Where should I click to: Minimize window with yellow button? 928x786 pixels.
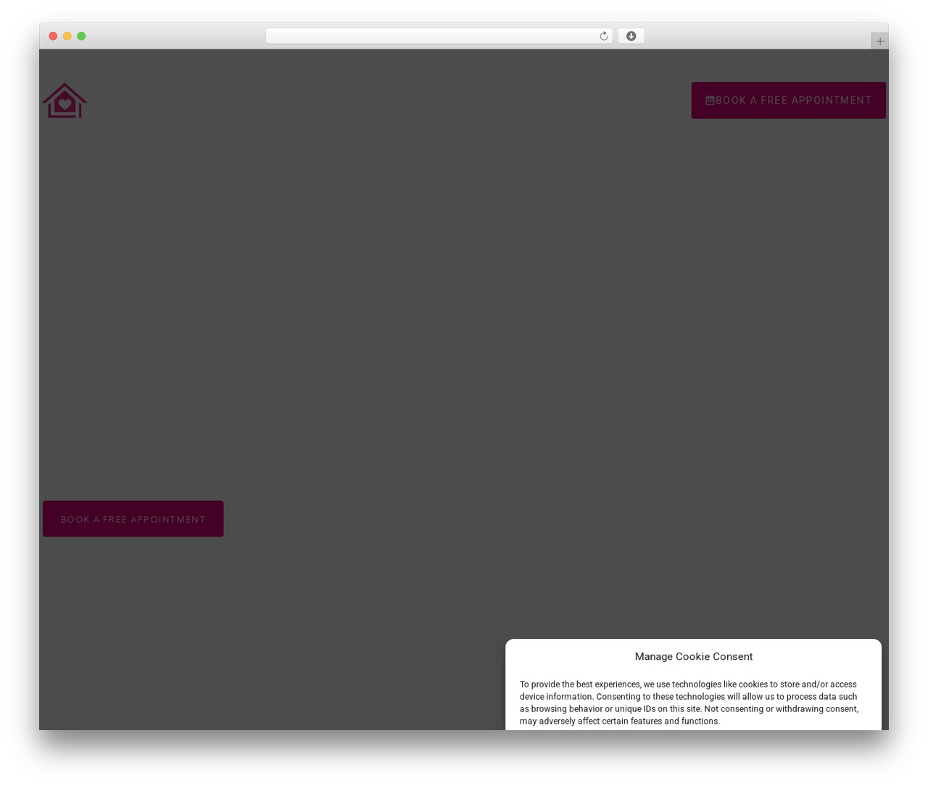click(67, 36)
